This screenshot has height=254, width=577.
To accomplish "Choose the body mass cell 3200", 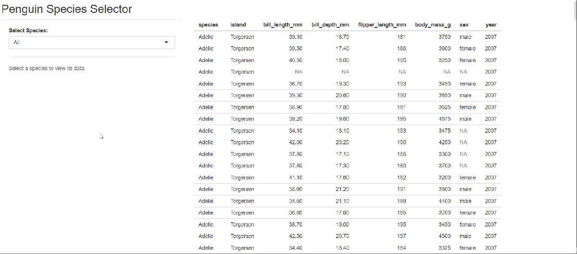I will pyautogui.click(x=445, y=178).
